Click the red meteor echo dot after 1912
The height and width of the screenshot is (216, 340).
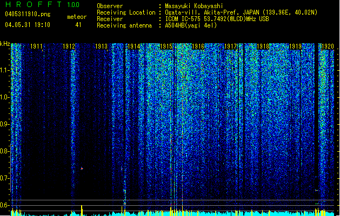coord(82,168)
